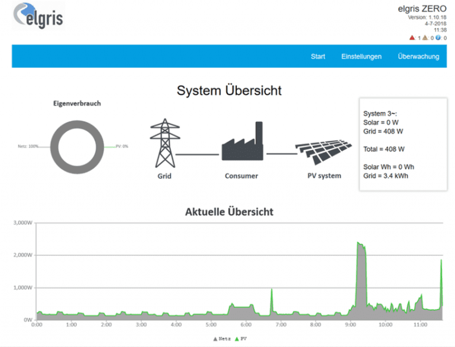This screenshot has height=347, width=455.
Task: Click the 6:00 label on time axis
Action: (x=246, y=325)
